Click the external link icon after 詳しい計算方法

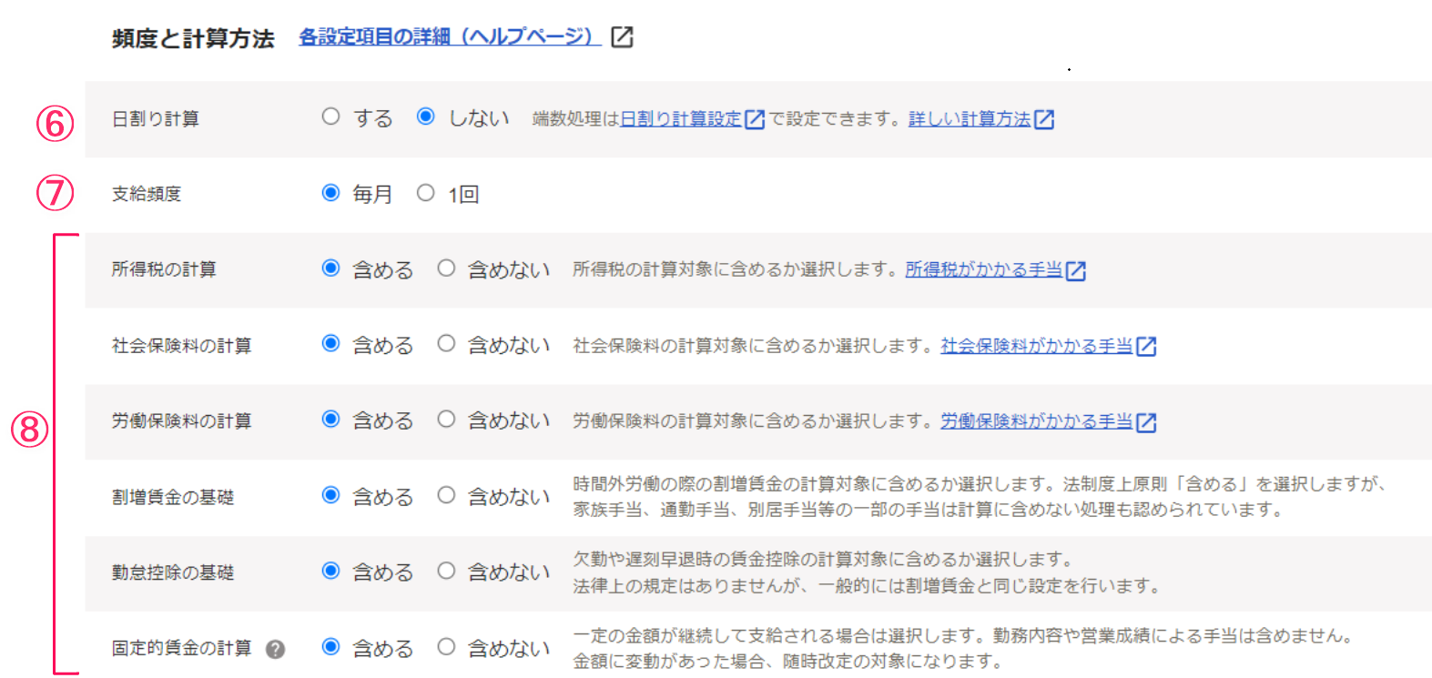[x=1044, y=119]
